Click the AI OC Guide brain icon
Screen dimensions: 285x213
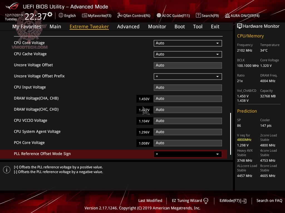click(x=159, y=16)
